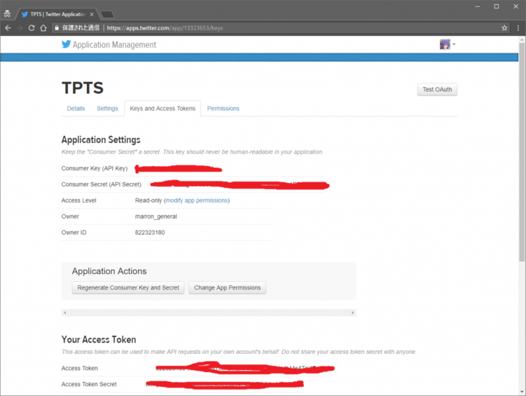Click the Consumer Secret (API Secret) label

tap(101, 184)
